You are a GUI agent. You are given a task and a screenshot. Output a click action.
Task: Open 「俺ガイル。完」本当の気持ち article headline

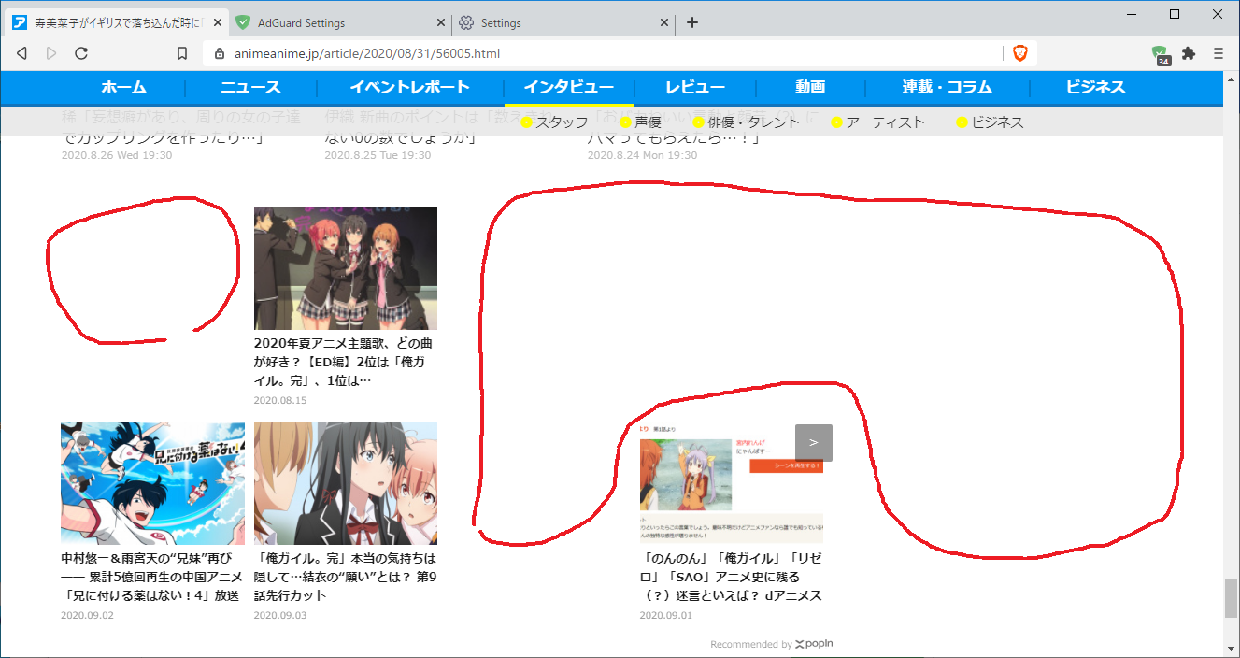click(345, 577)
